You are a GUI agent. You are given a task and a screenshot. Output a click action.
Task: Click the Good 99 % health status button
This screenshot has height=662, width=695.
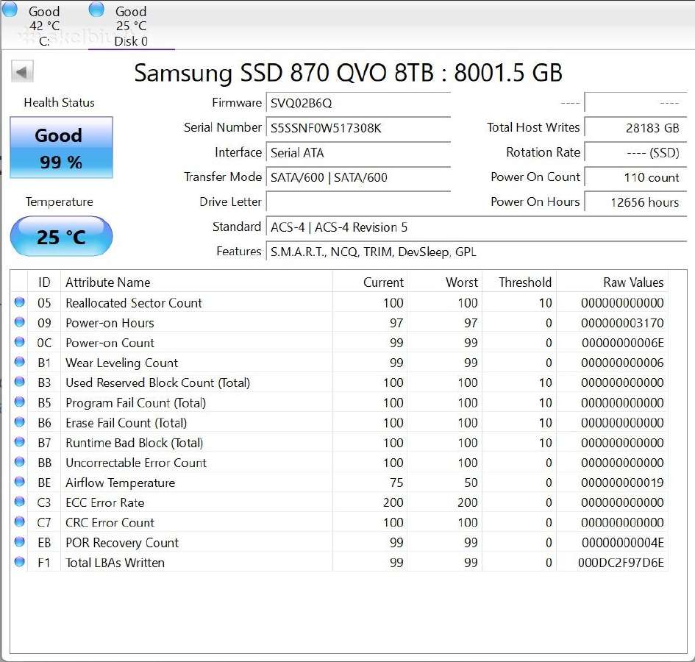click(x=61, y=148)
